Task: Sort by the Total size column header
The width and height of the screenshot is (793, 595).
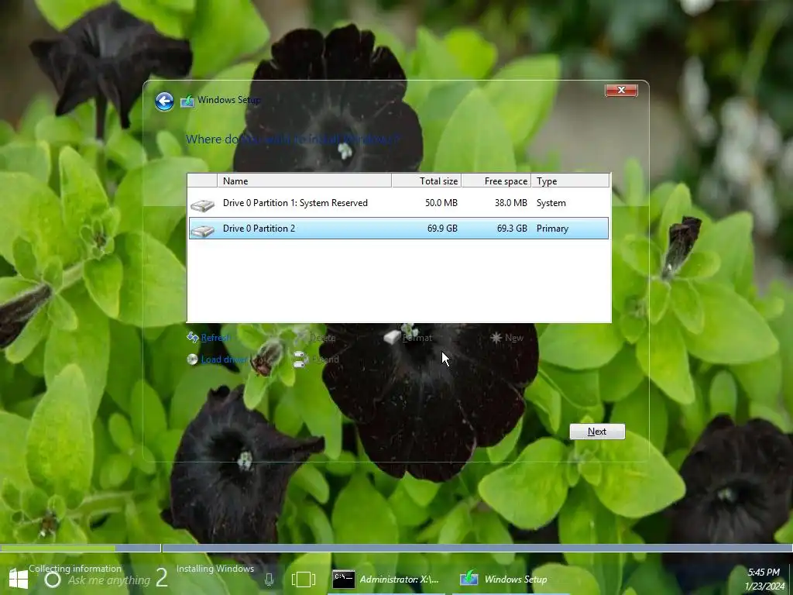Action: click(427, 181)
